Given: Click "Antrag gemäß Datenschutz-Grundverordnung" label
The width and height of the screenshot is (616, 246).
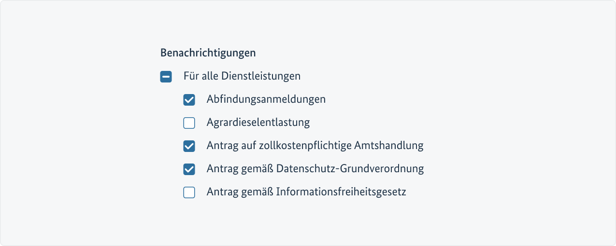Looking at the screenshot, I should pos(315,169).
